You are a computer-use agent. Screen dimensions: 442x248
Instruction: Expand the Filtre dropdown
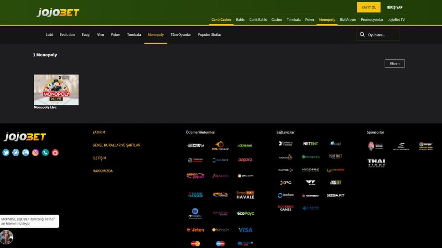[394, 63]
